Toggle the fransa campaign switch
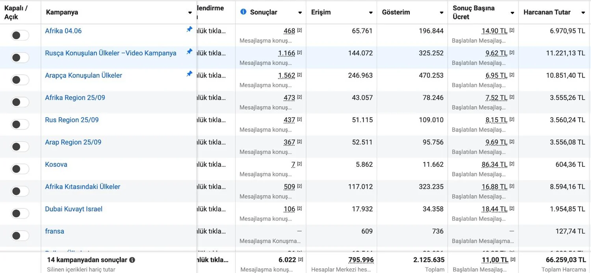The image size is (591, 273). 20,236
